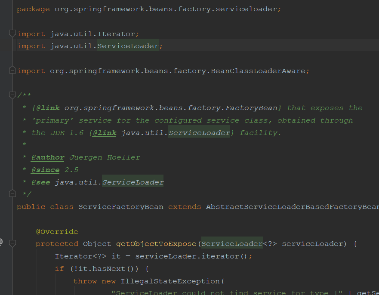This screenshot has width=379, height=295.
Task: Click the ServiceFactoryBean class name
Action: click(x=121, y=207)
